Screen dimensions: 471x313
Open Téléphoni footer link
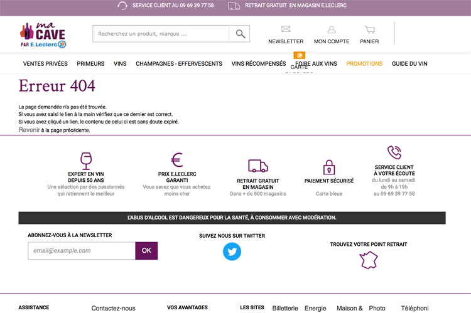[x=415, y=308]
